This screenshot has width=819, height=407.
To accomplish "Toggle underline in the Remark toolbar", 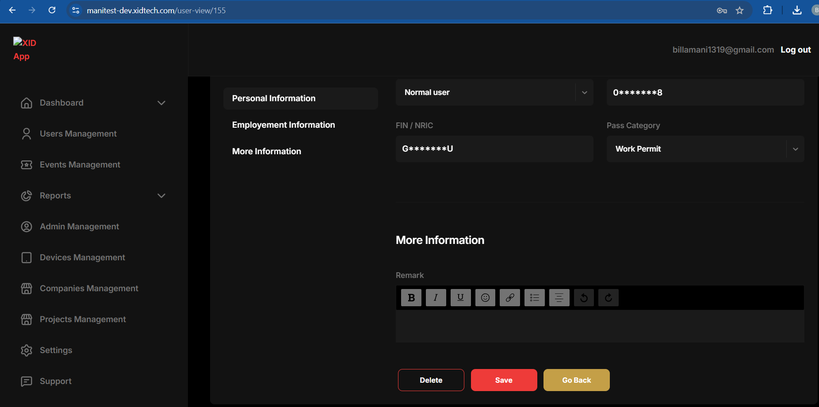I will pos(460,297).
